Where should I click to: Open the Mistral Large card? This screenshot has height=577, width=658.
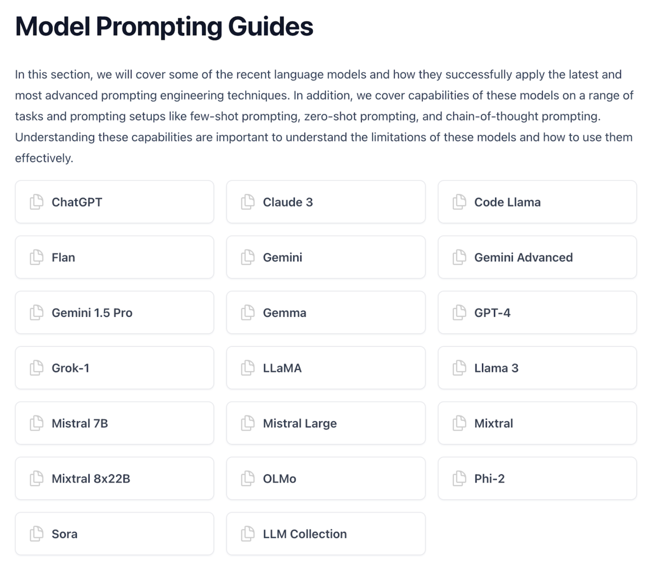[326, 423]
